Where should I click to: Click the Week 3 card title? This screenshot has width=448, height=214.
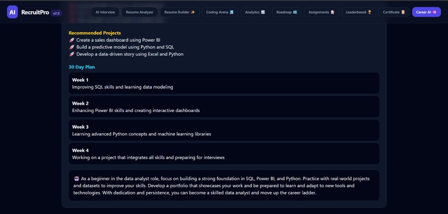click(x=80, y=127)
